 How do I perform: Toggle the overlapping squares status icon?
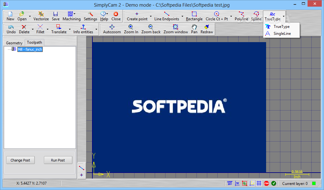[245, 183]
